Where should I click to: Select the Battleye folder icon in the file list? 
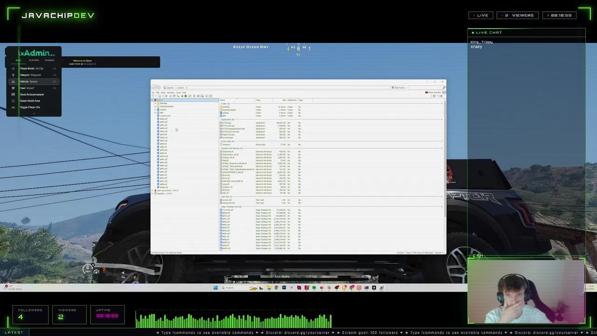[221, 107]
